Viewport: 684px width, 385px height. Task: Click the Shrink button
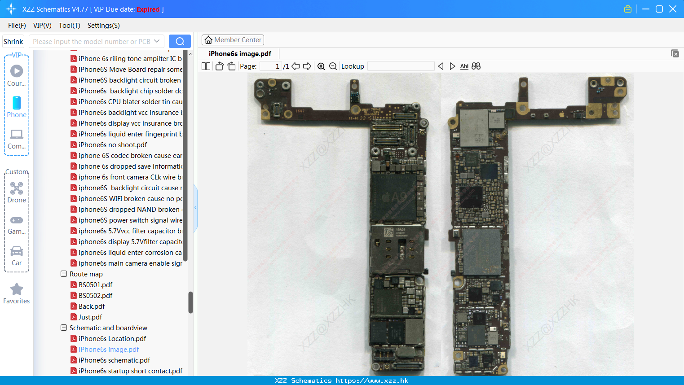coord(13,41)
